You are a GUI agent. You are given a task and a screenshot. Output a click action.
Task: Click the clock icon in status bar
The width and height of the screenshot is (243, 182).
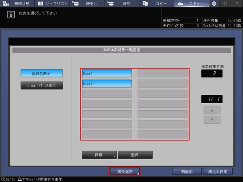click(3, 179)
